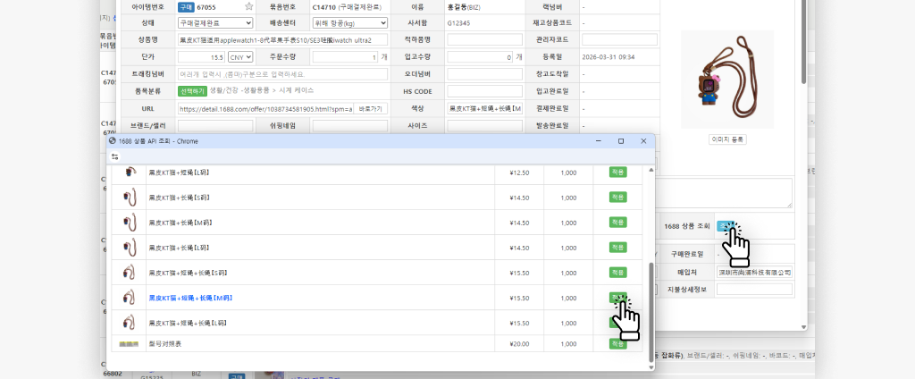
Task: Click the 쉬핑네임 input field
Action: coord(350,125)
